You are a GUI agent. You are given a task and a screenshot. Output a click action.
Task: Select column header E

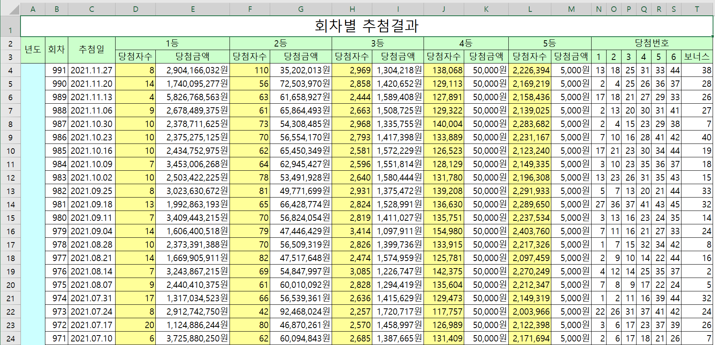(192, 9)
